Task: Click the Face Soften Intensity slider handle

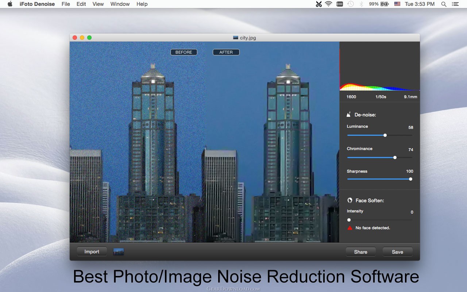Action: pos(349,220)
